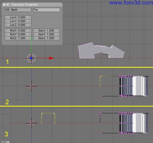Decrease LocZ with its left arrow
Image resolution: width=153 pixels, height=143 pixels.
pos(6,25)
